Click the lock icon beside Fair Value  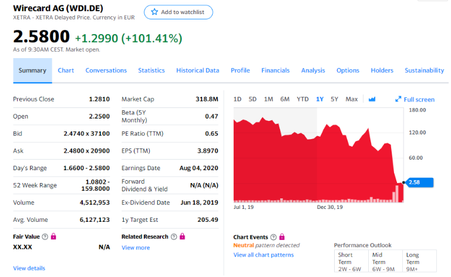coord(54,237)
